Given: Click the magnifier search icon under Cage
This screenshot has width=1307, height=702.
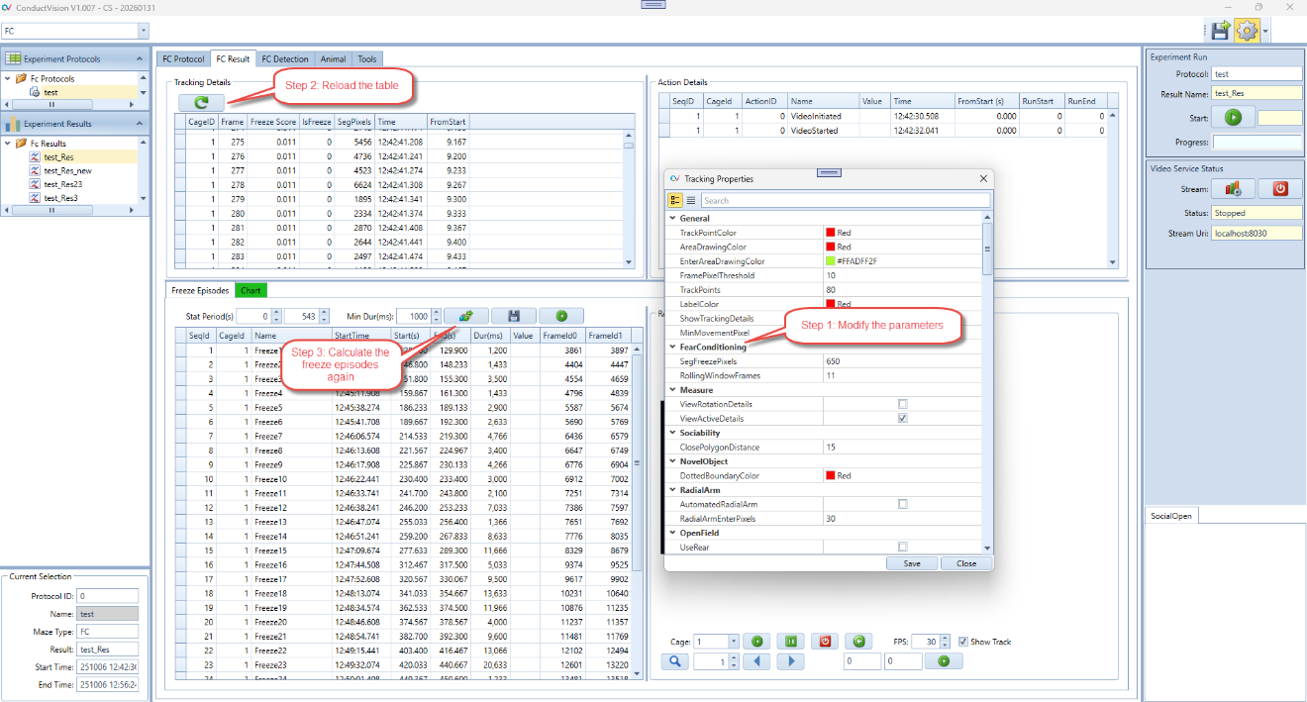Looking at the screenshot, I should (674, 661).
